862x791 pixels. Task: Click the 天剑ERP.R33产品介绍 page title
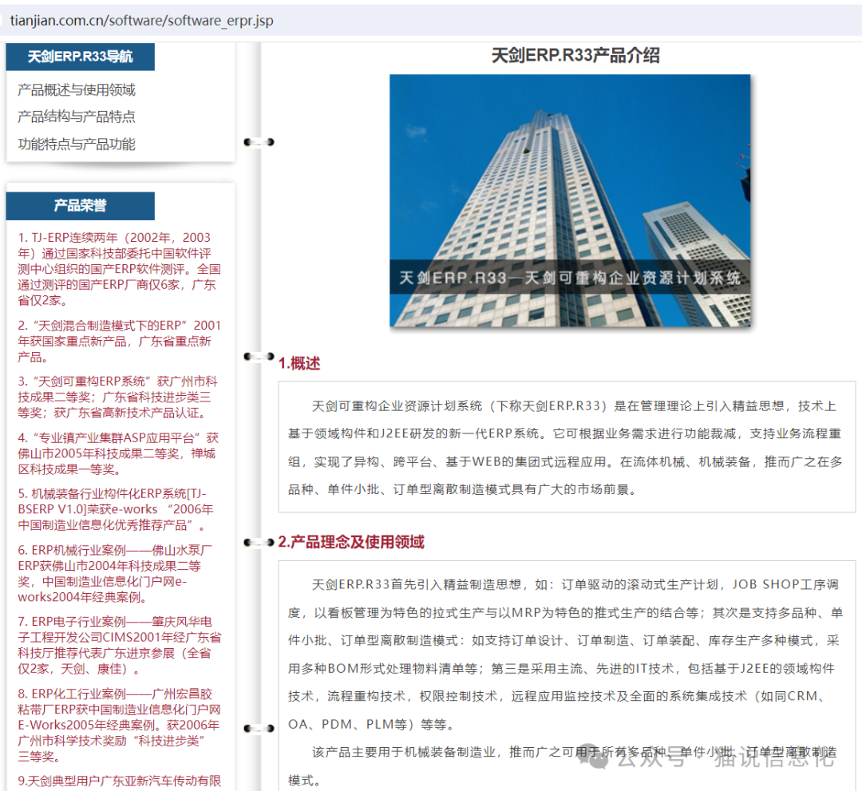(x=575, y=56)
